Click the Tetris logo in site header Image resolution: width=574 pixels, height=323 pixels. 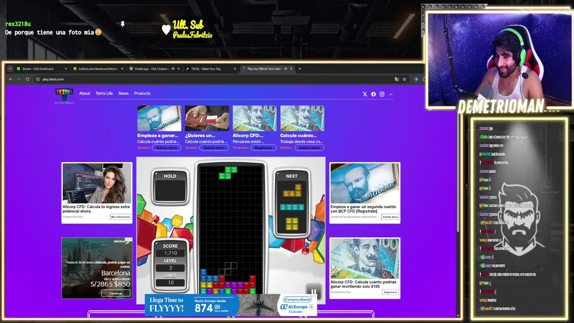tap(64, 95)
